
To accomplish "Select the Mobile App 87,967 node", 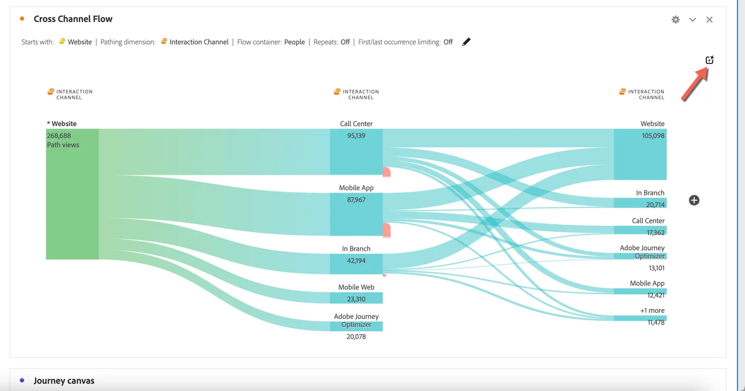I will pos(356,214).
